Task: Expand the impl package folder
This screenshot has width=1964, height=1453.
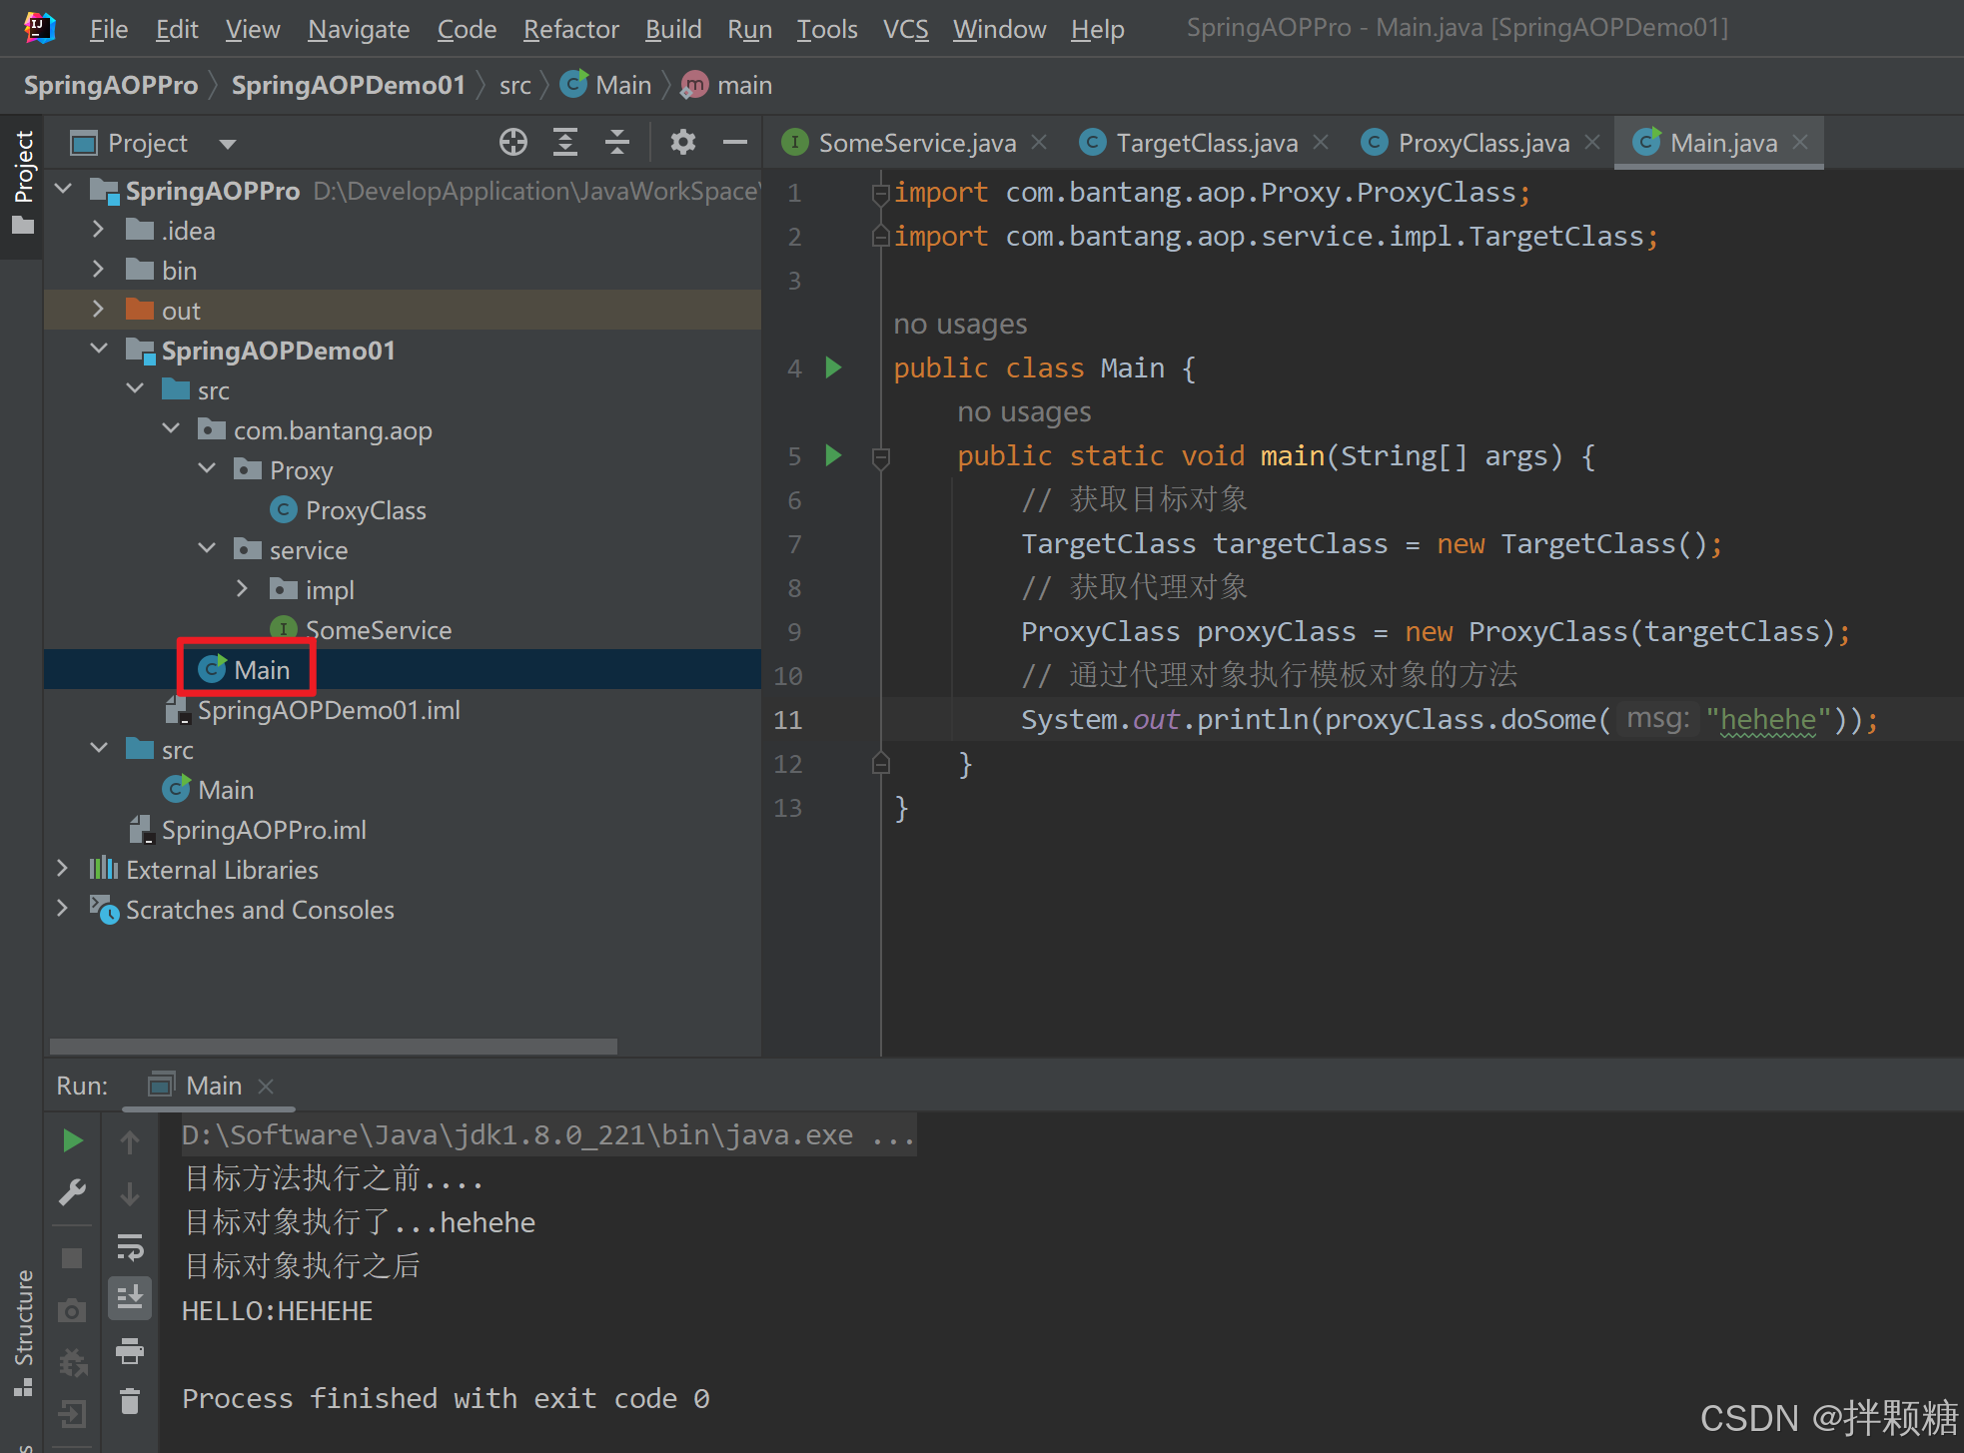Action: pyautogui.click(x=242, y=589)
